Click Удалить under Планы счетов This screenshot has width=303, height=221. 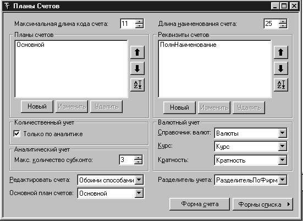pos(106,106)
